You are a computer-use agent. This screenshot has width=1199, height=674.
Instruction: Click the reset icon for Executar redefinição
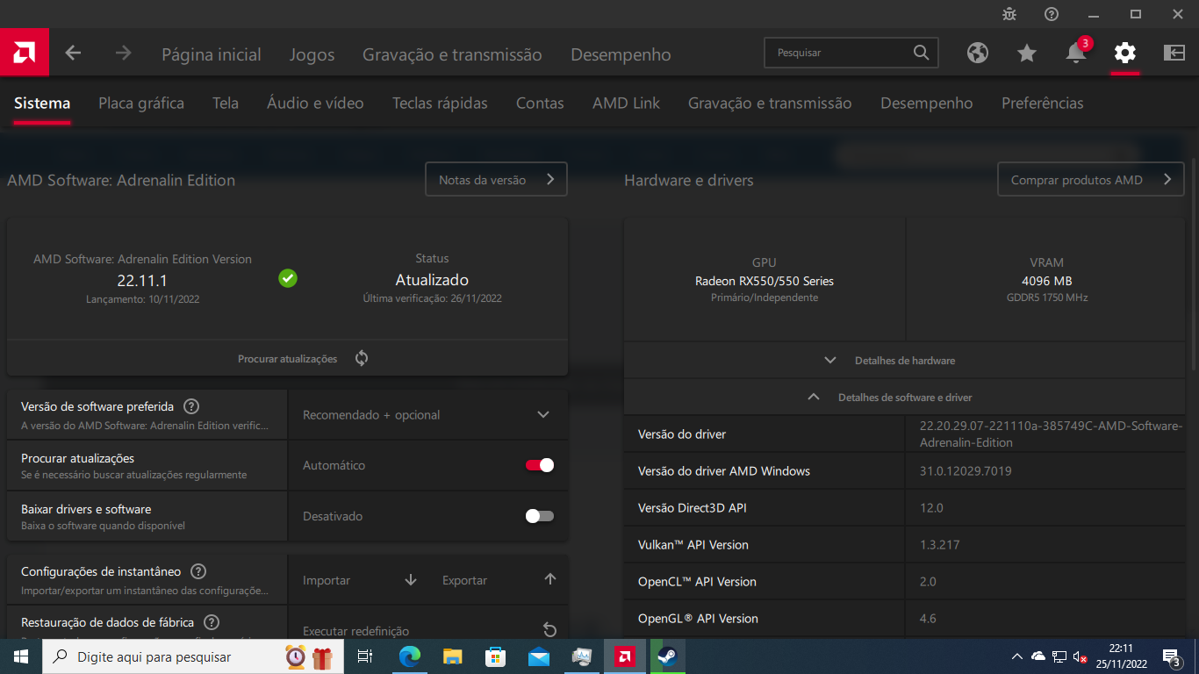549,630
